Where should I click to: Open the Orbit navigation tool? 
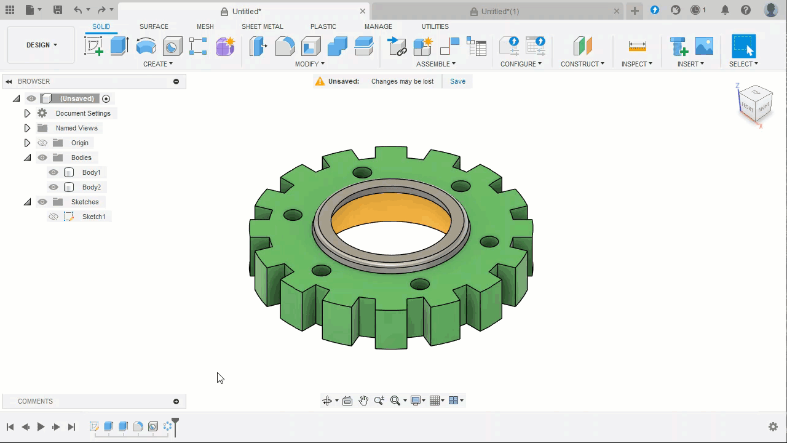click(x=327, y=401)
